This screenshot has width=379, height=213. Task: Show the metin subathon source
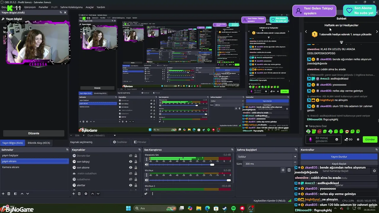131,173
